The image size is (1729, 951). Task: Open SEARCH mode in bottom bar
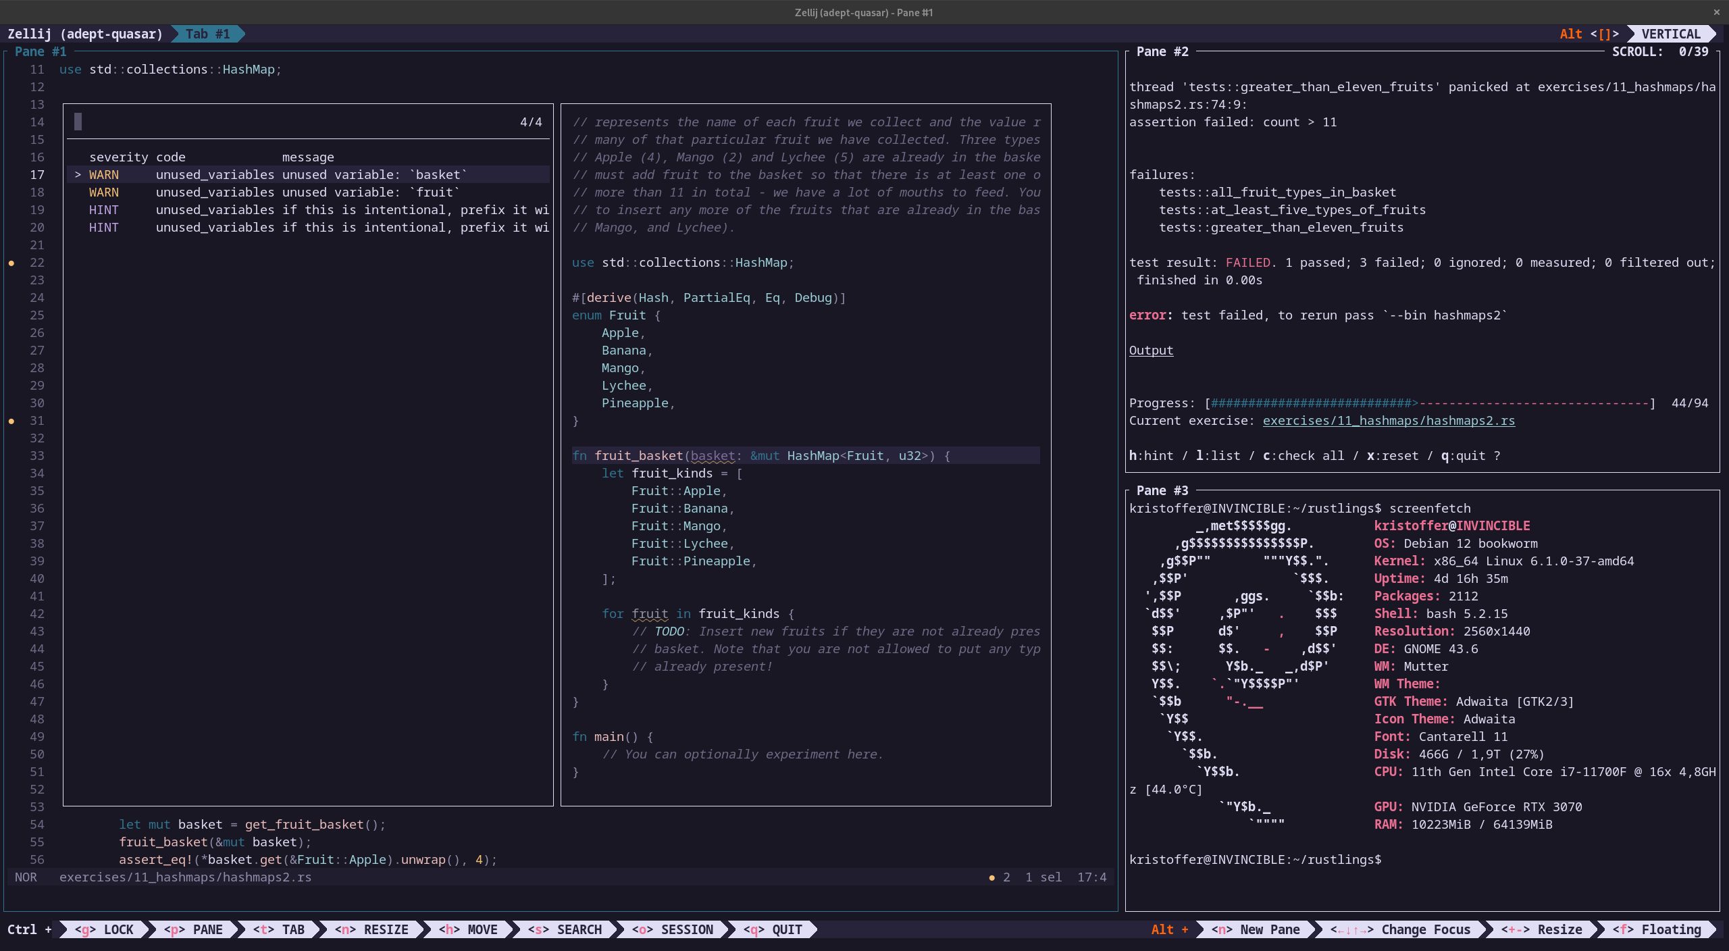[565, 929]
